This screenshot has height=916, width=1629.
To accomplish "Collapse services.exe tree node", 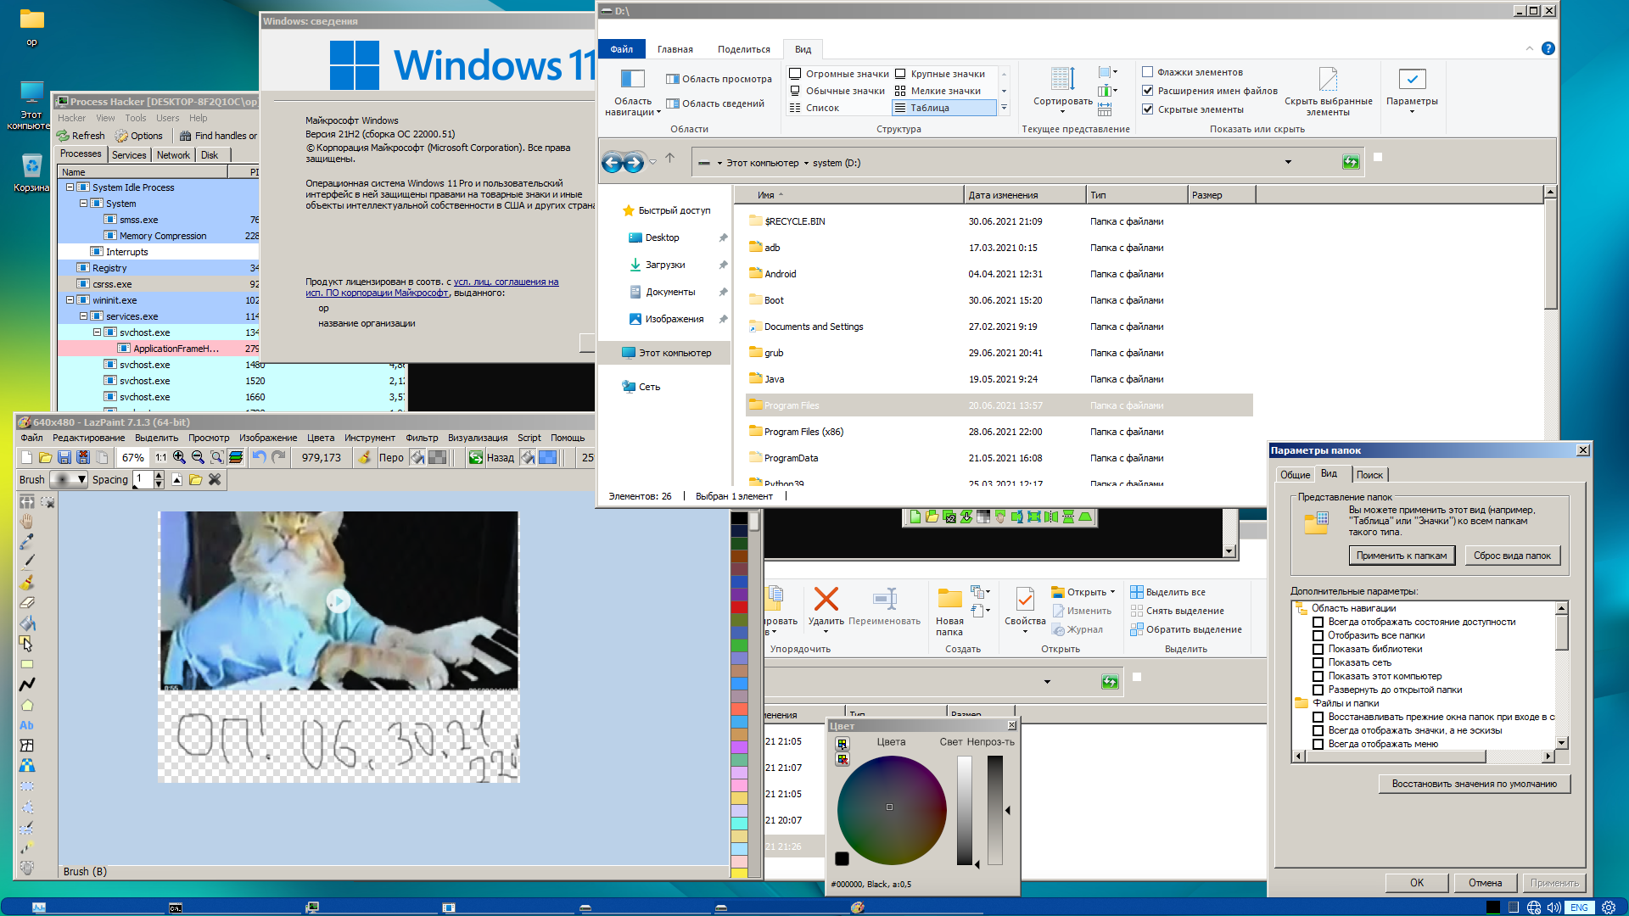I will (x=83, y=316).
